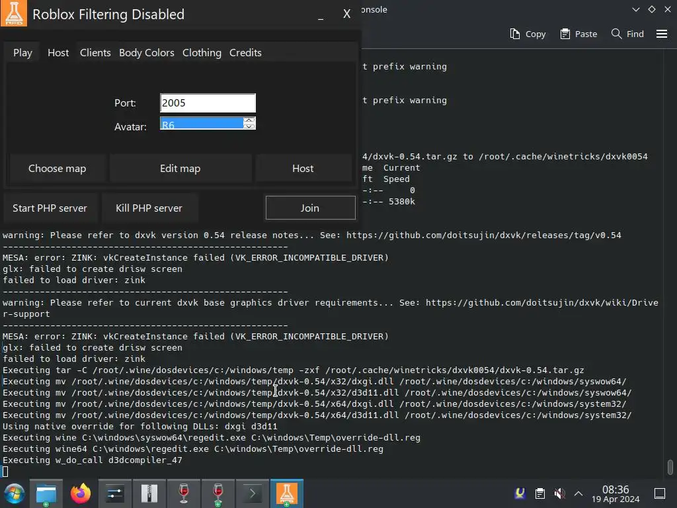Click the show desktop icon

pos(660,493)
